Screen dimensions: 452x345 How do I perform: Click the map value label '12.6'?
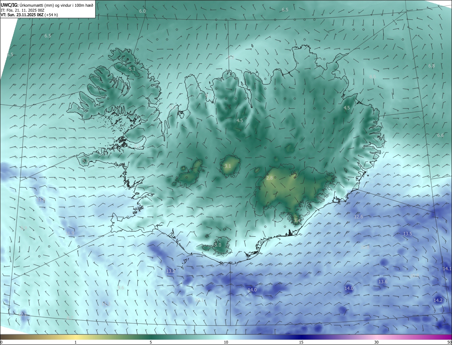point(358,217)
